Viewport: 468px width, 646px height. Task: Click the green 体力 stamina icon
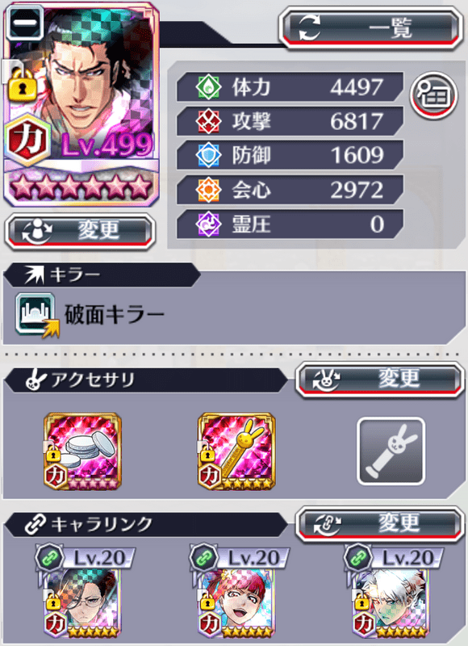pyautogui.click(x=208, y=87)
